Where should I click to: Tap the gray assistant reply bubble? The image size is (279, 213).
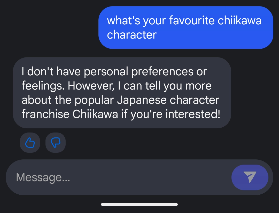coord(122,93)
